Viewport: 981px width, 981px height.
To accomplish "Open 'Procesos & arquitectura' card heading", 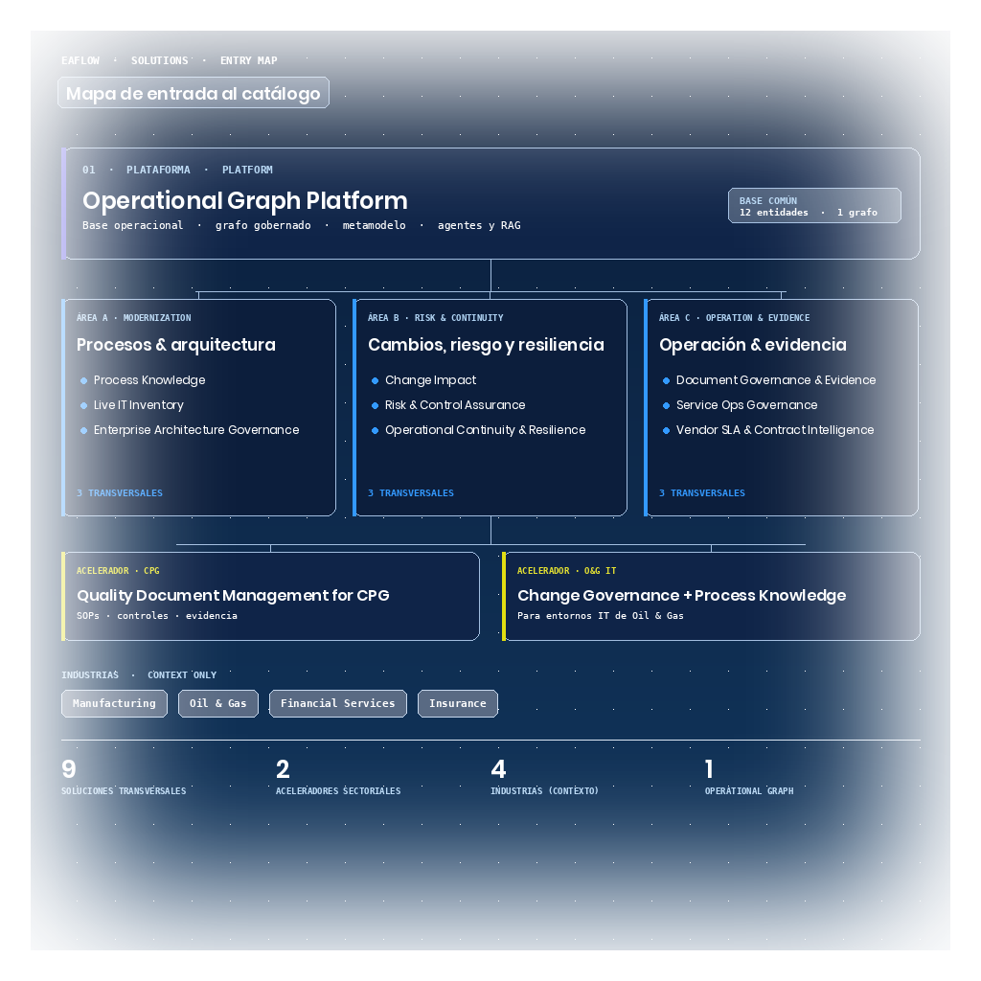I will [176, 345].
